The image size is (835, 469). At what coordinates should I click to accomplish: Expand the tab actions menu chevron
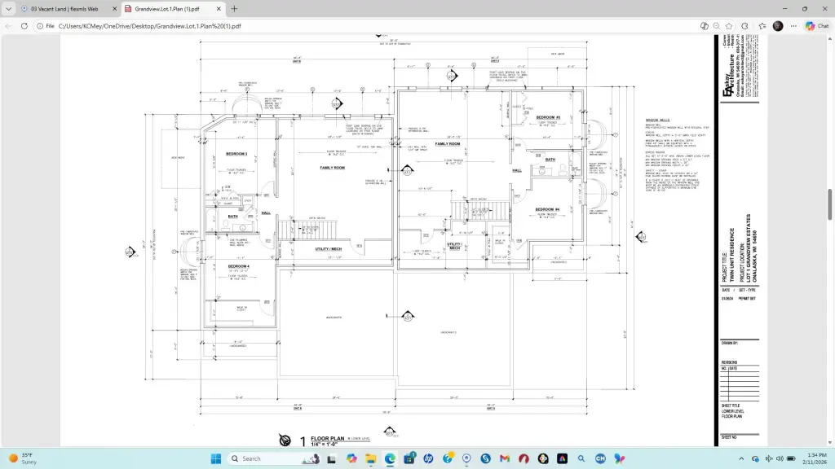pos(9,9)
